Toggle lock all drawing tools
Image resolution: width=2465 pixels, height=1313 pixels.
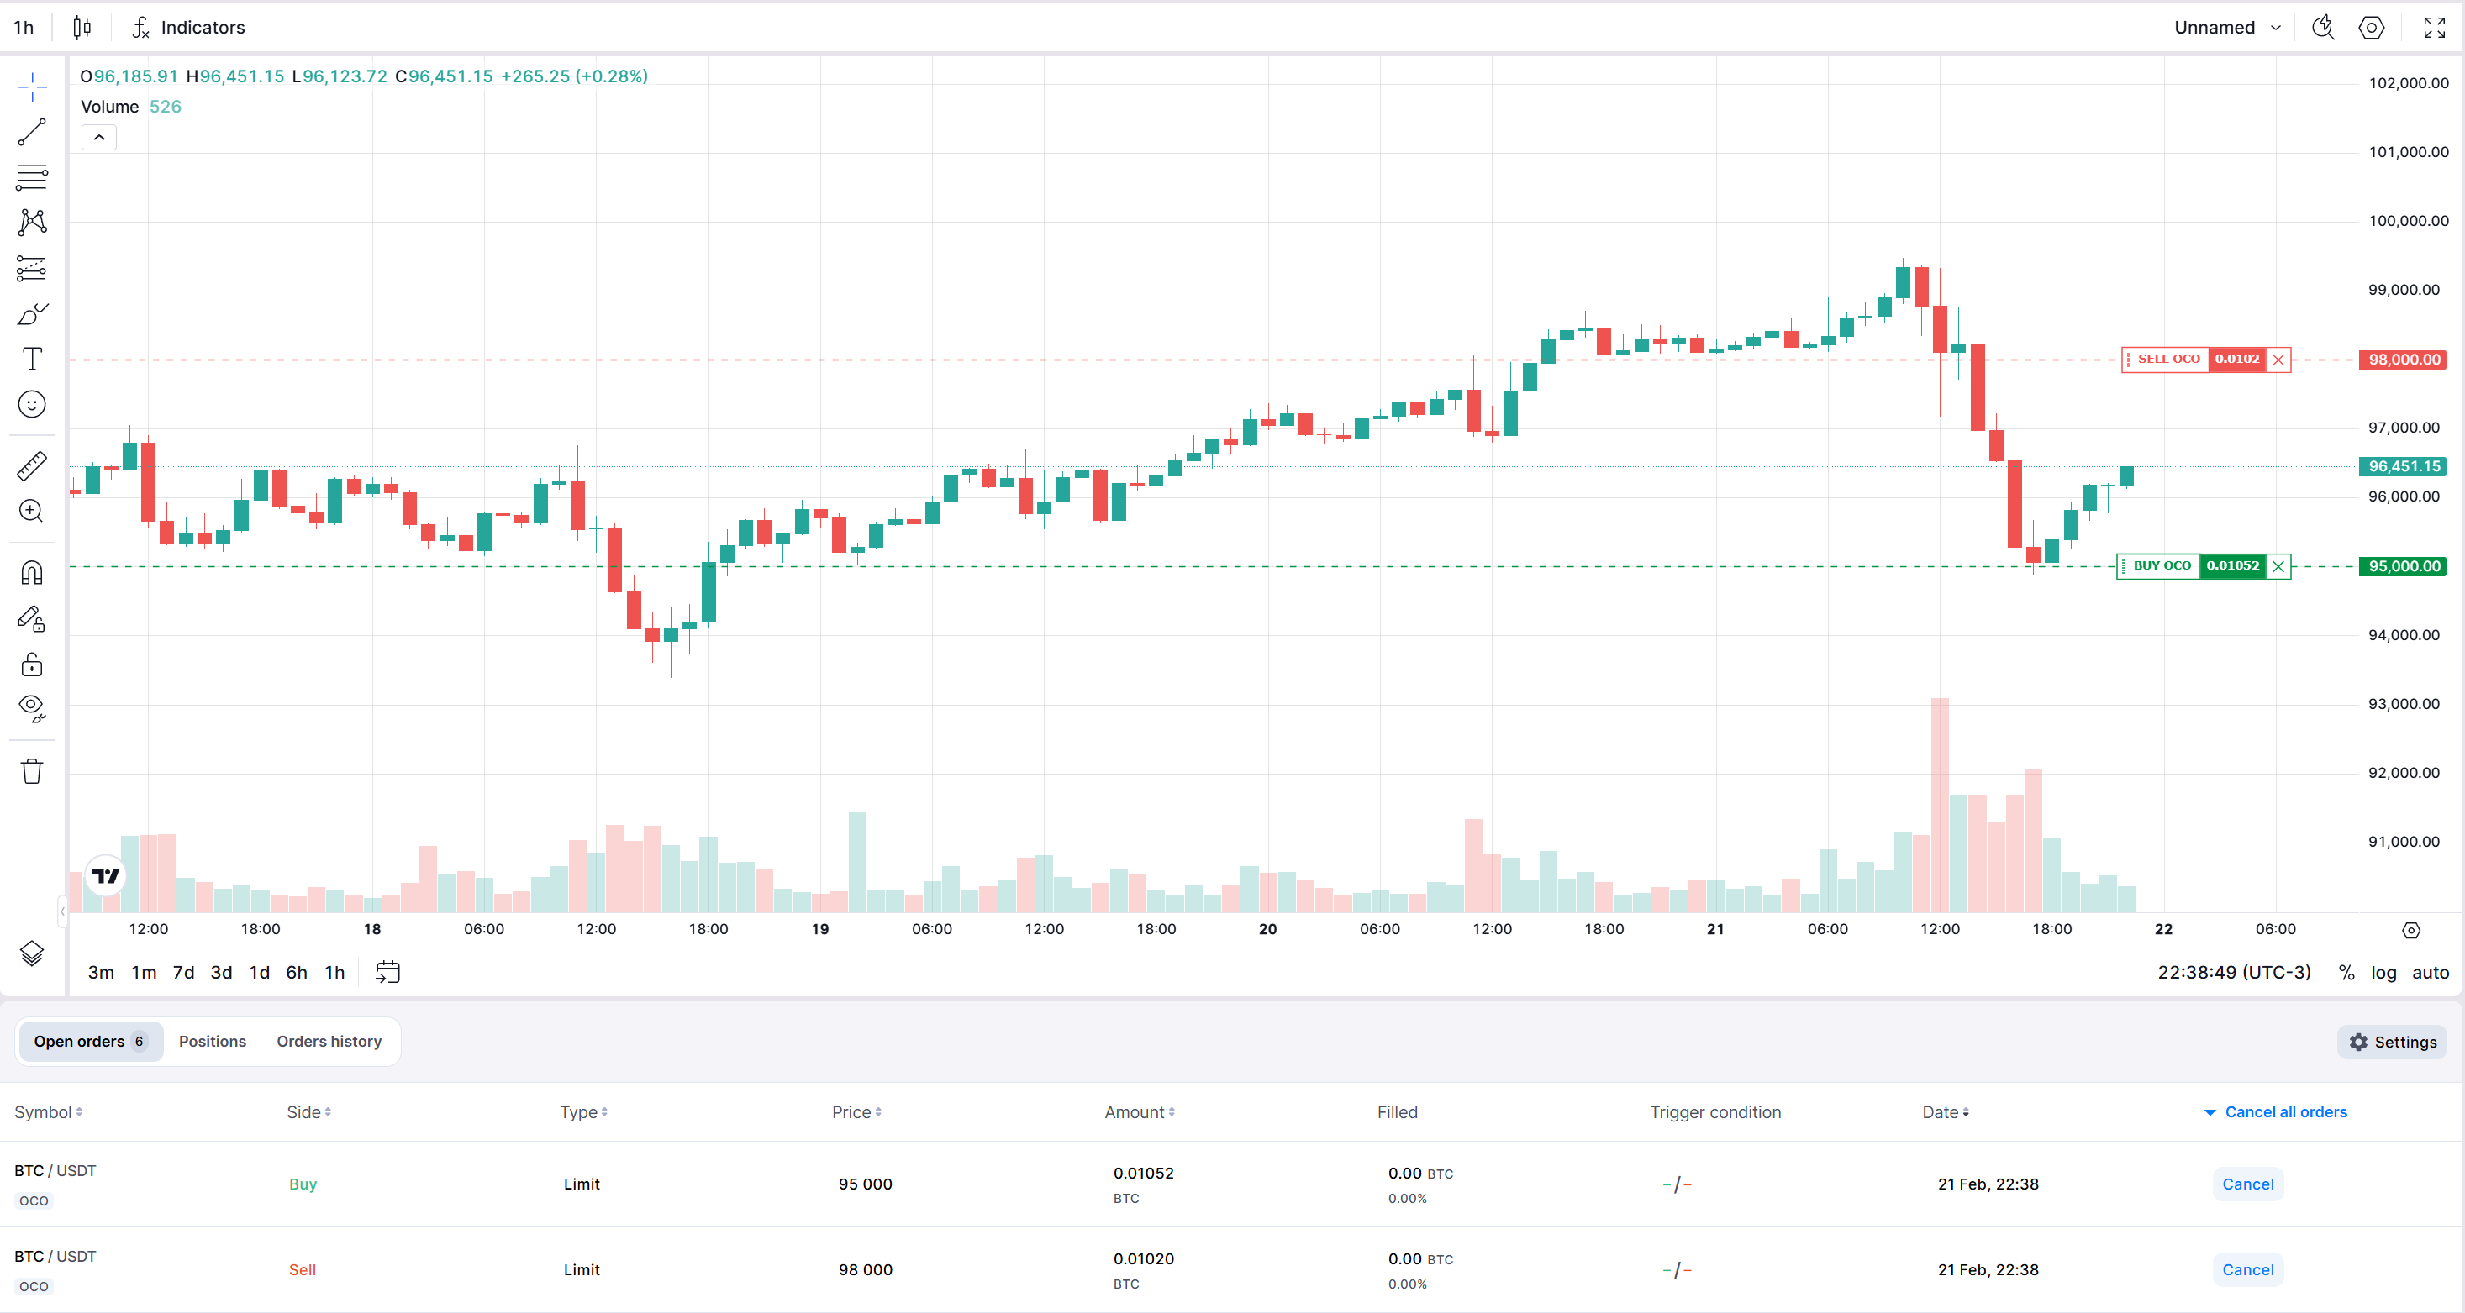[x=32, y=664]
